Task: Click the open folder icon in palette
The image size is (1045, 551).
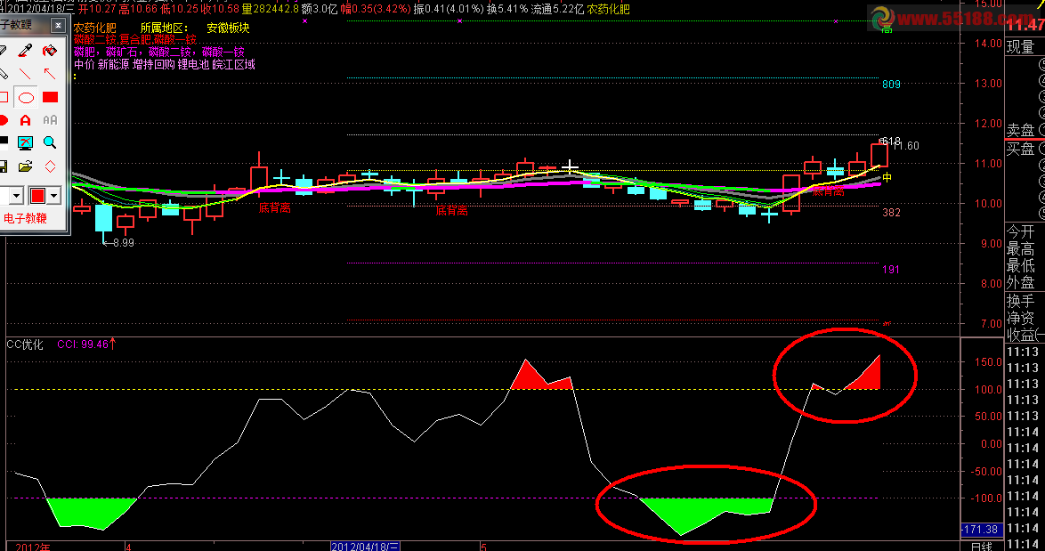Action: point(25,166)
